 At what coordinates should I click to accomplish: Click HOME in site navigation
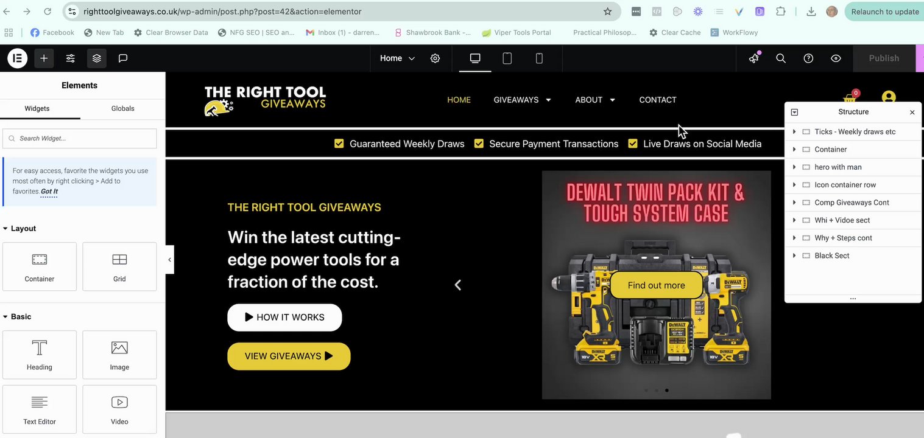pos(459,100)
